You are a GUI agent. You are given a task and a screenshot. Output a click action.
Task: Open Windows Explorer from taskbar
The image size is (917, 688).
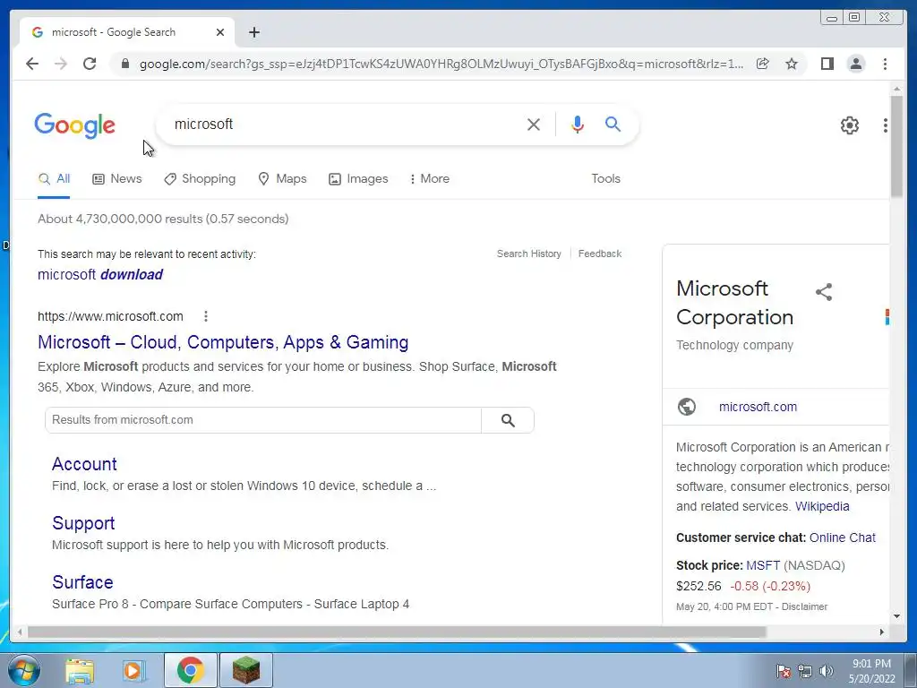[80, 671]
